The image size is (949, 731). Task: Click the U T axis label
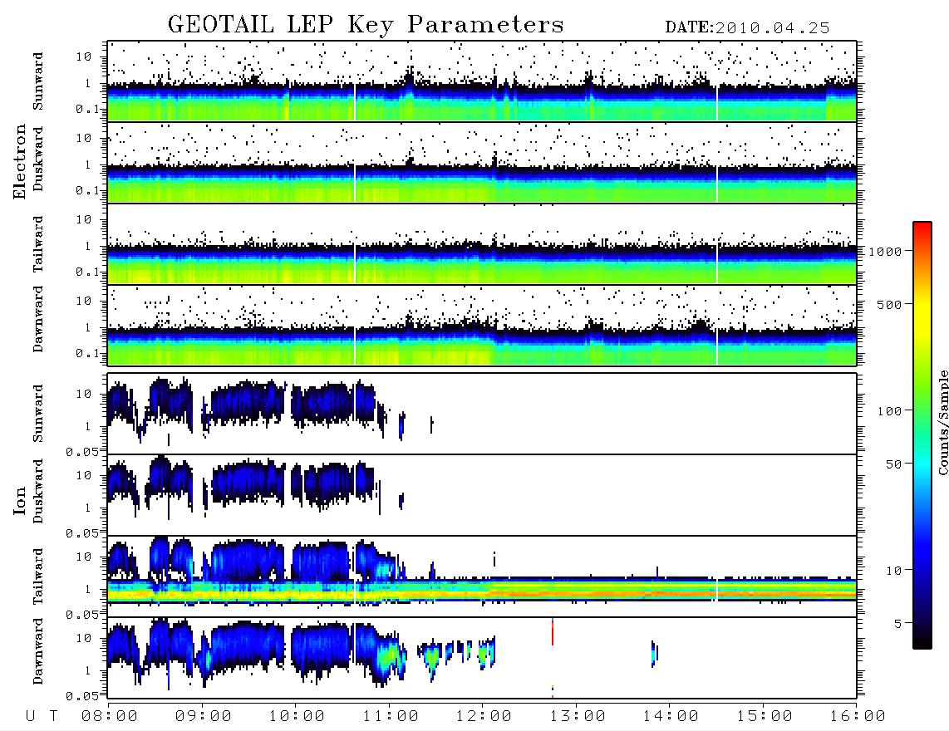point(42,717)
